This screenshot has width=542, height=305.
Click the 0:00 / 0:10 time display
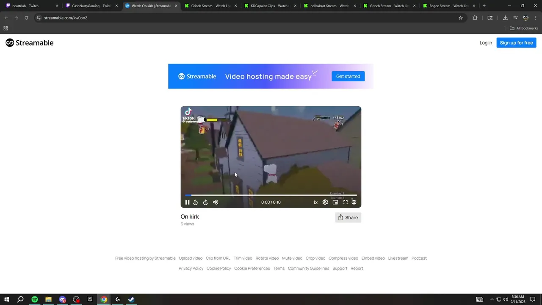[x=271, y=202]
